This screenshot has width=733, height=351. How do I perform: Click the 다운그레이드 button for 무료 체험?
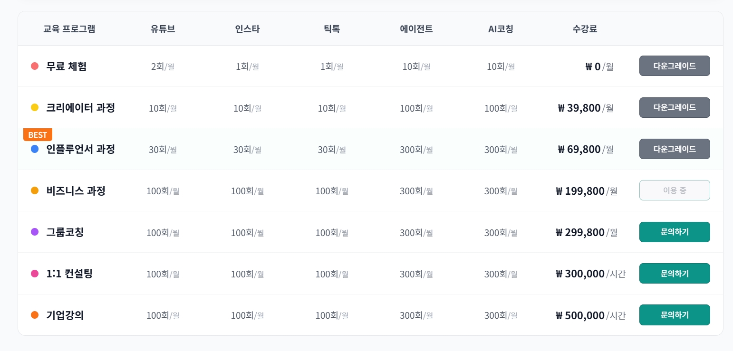(x=674, y=66)
